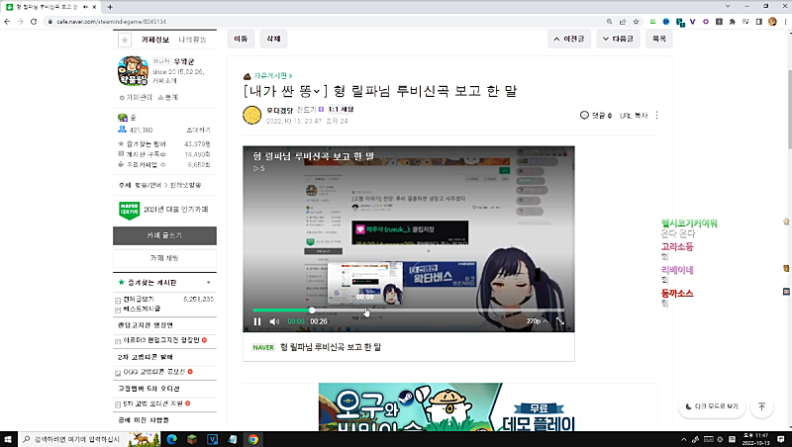The width and height of the screenshot is (792, 447).
Task: Click the 카페 채팅 button
Action: coord(164,258)
